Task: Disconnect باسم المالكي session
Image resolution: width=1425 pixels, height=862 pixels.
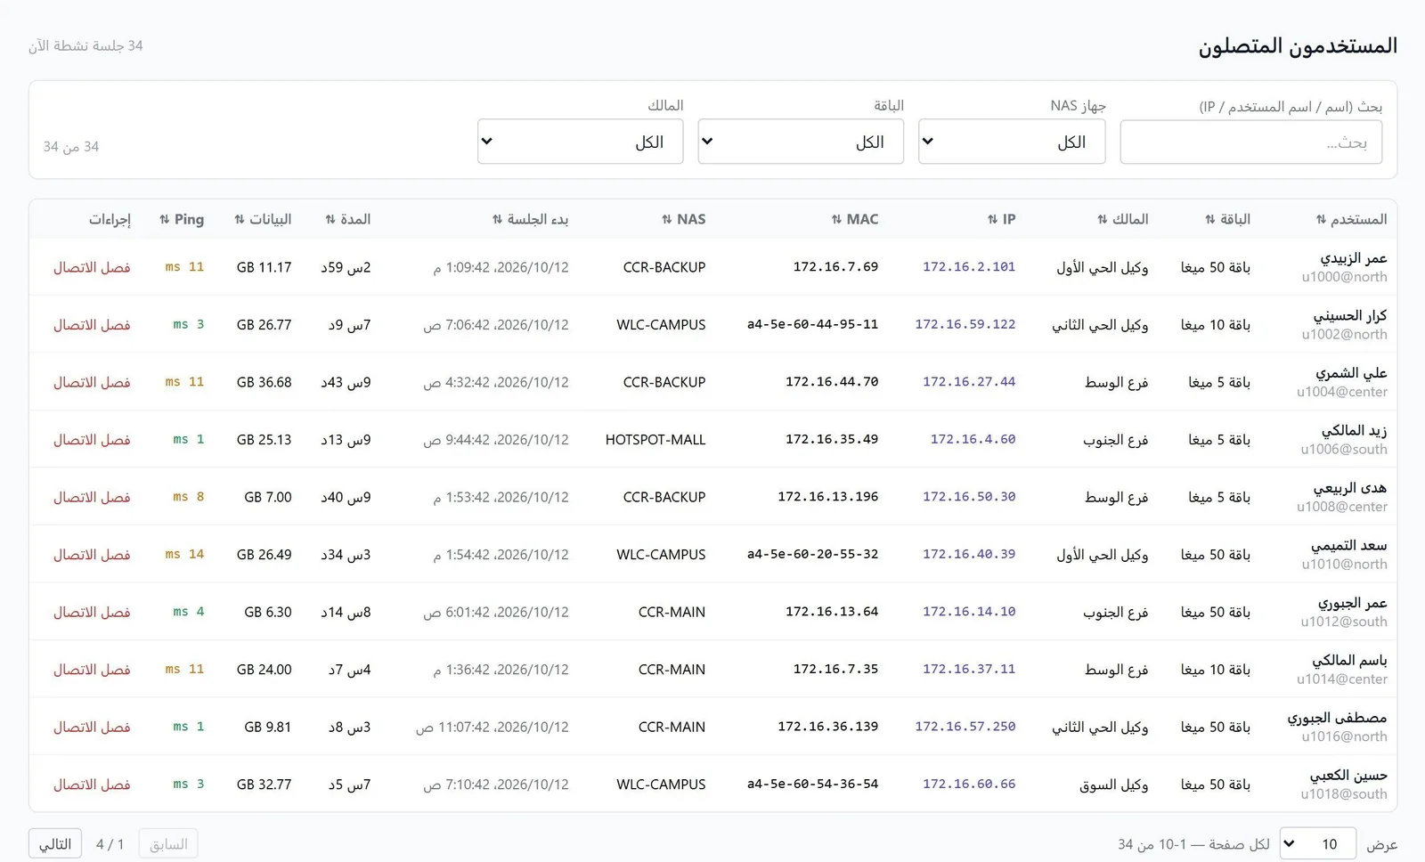Action: [92, 670]
